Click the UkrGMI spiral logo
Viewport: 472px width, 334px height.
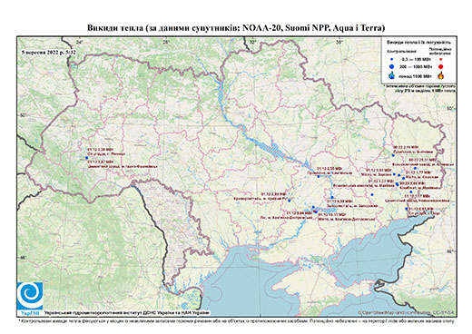[30, 296]
